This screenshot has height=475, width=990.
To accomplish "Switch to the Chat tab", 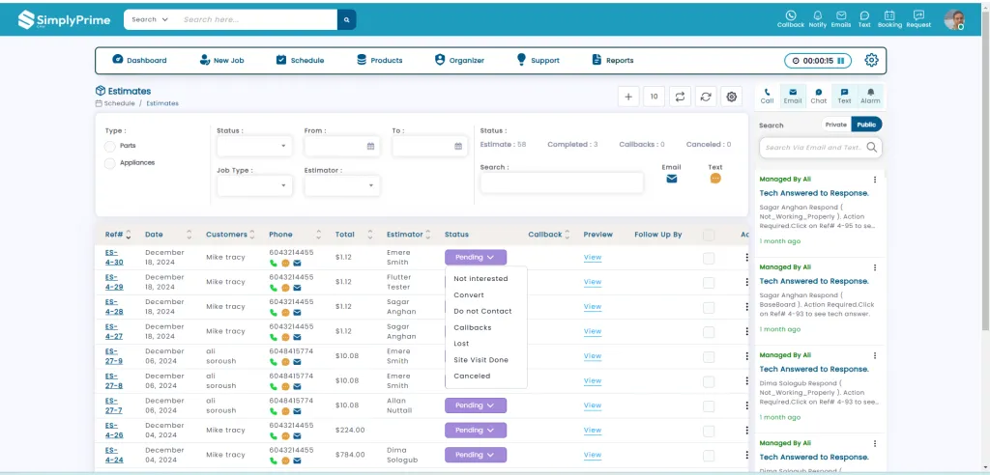I will (818, 96).
